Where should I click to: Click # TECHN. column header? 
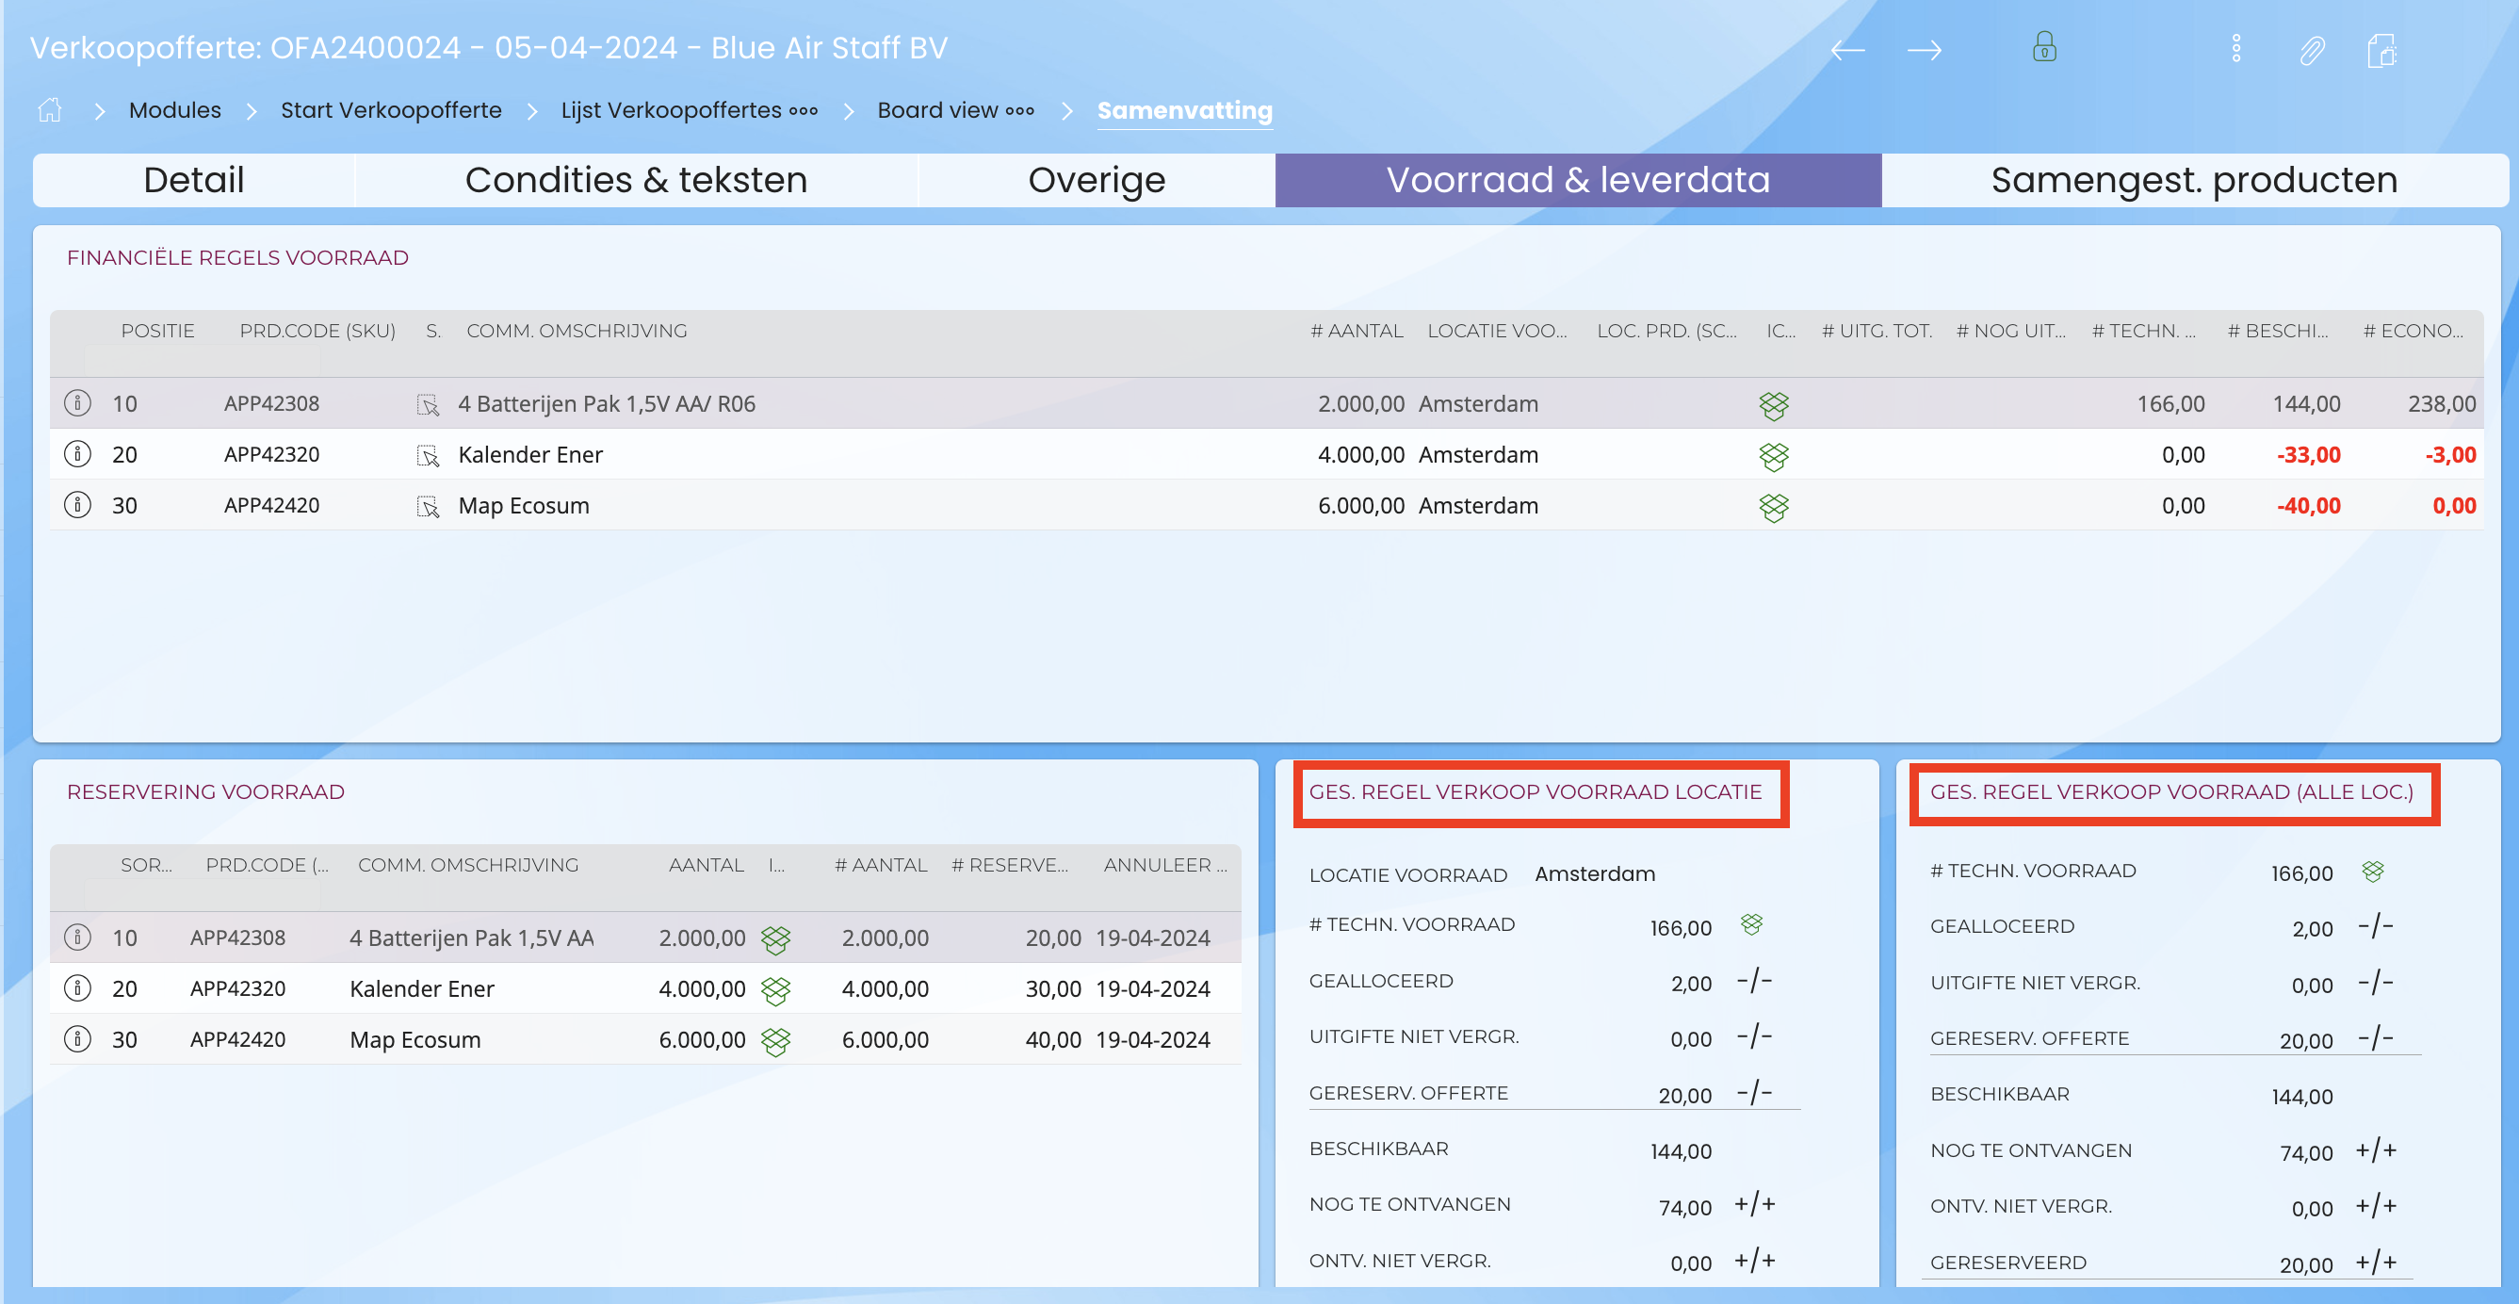(2143, 331)
